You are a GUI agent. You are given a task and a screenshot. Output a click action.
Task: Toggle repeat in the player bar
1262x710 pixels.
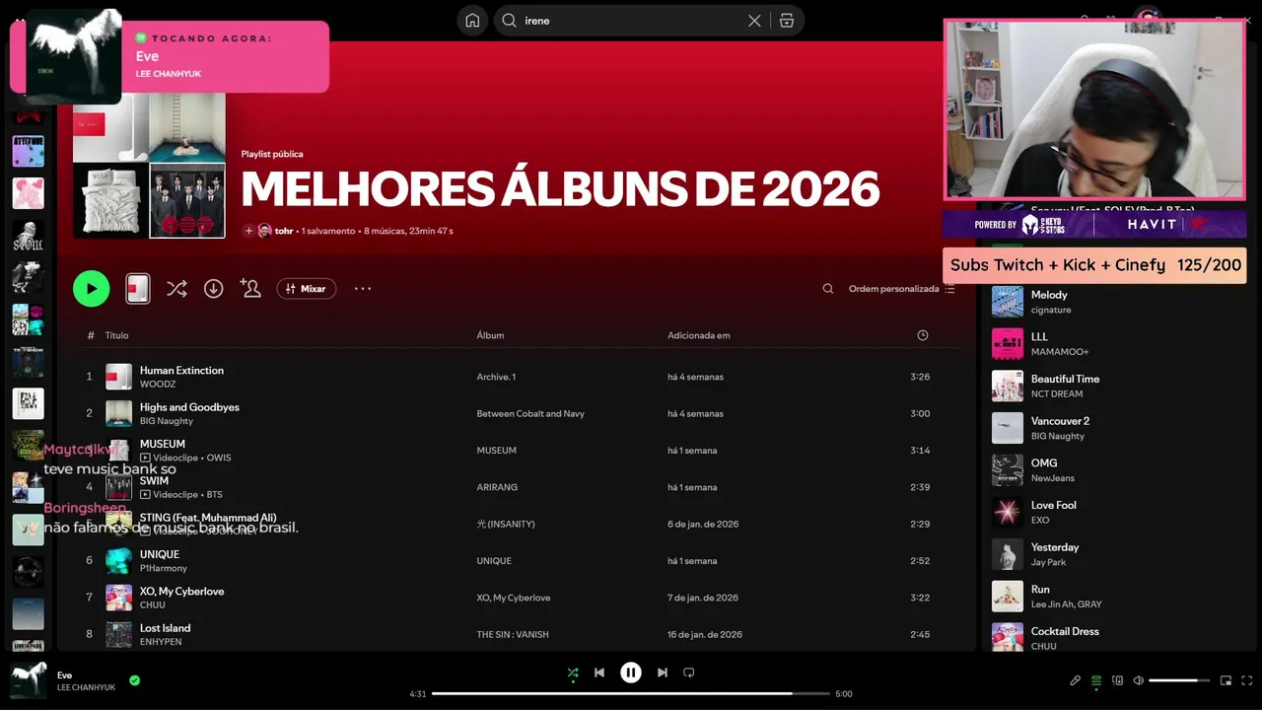pos(689,673)
